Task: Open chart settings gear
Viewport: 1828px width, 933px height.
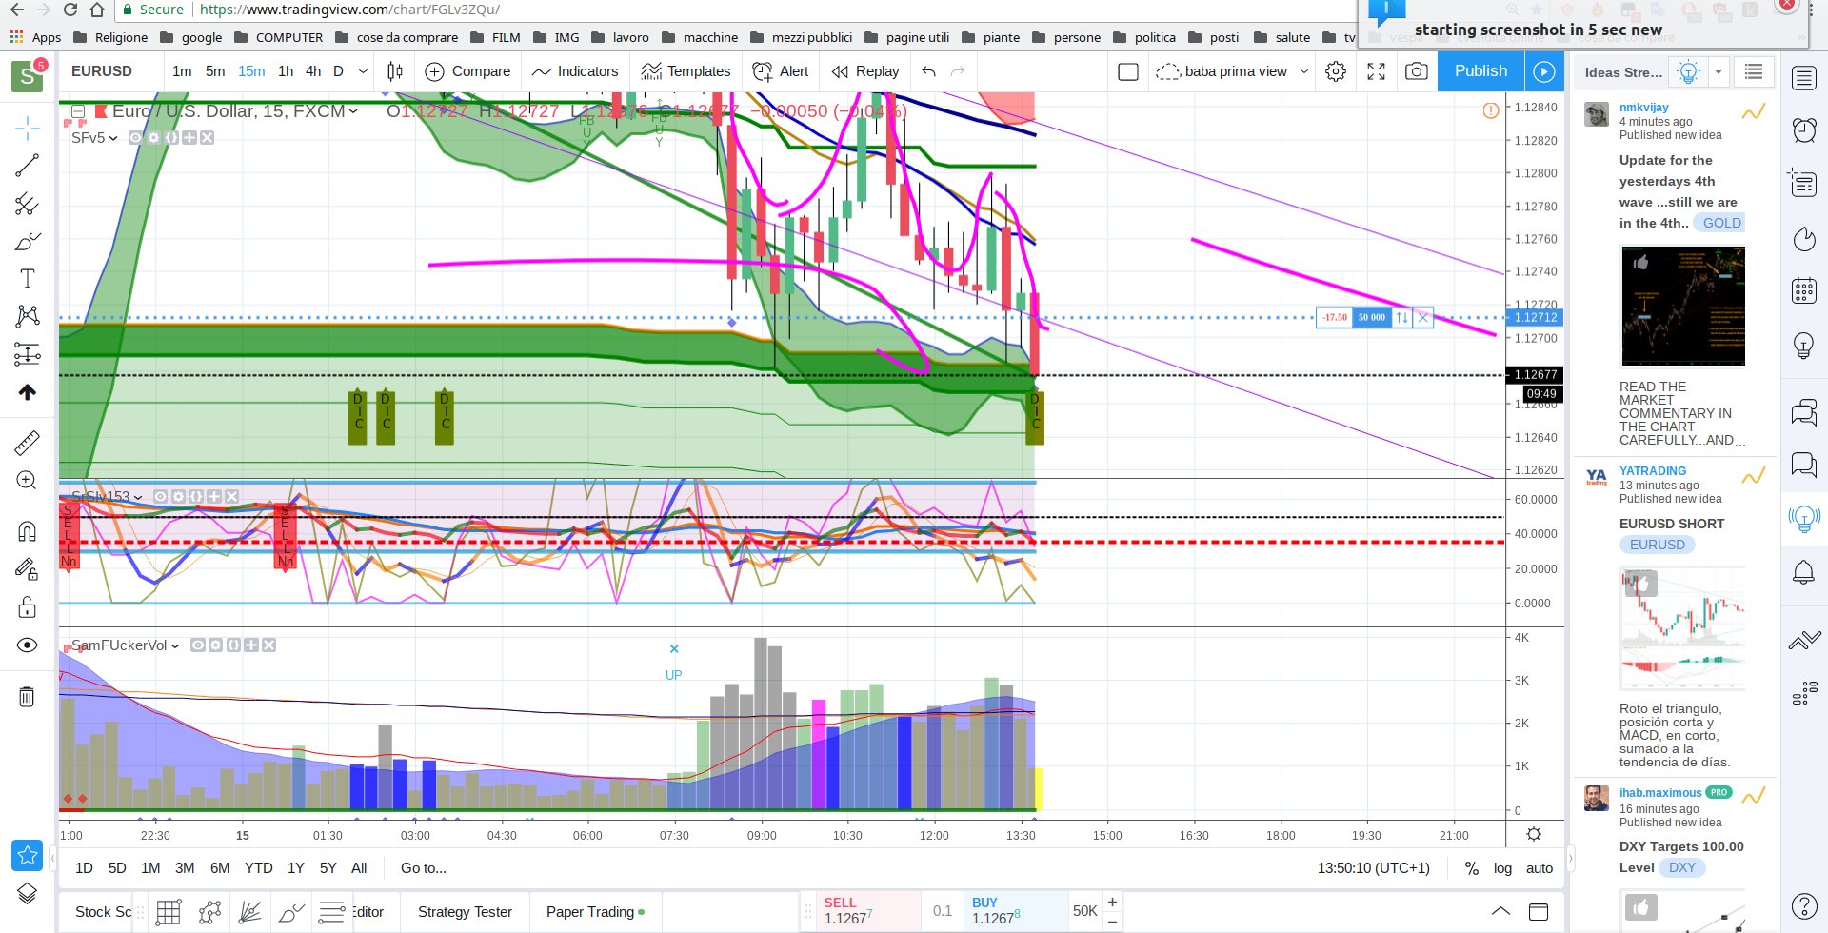Action: [x=1336, y=71]
